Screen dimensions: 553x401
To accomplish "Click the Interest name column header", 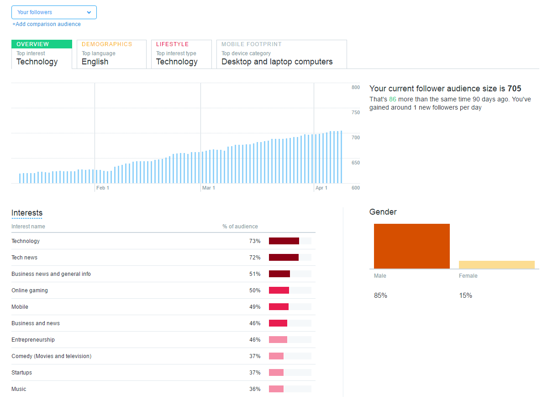I will [x=28, y=227].
